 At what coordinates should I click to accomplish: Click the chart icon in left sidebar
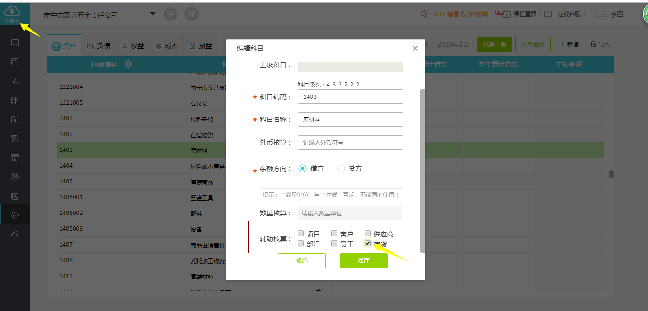(15, 81)
